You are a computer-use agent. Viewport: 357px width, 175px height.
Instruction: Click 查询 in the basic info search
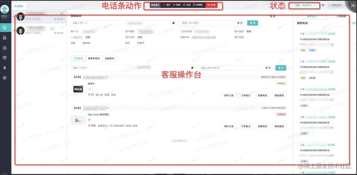pyautogui.click(x=253, y=23)
